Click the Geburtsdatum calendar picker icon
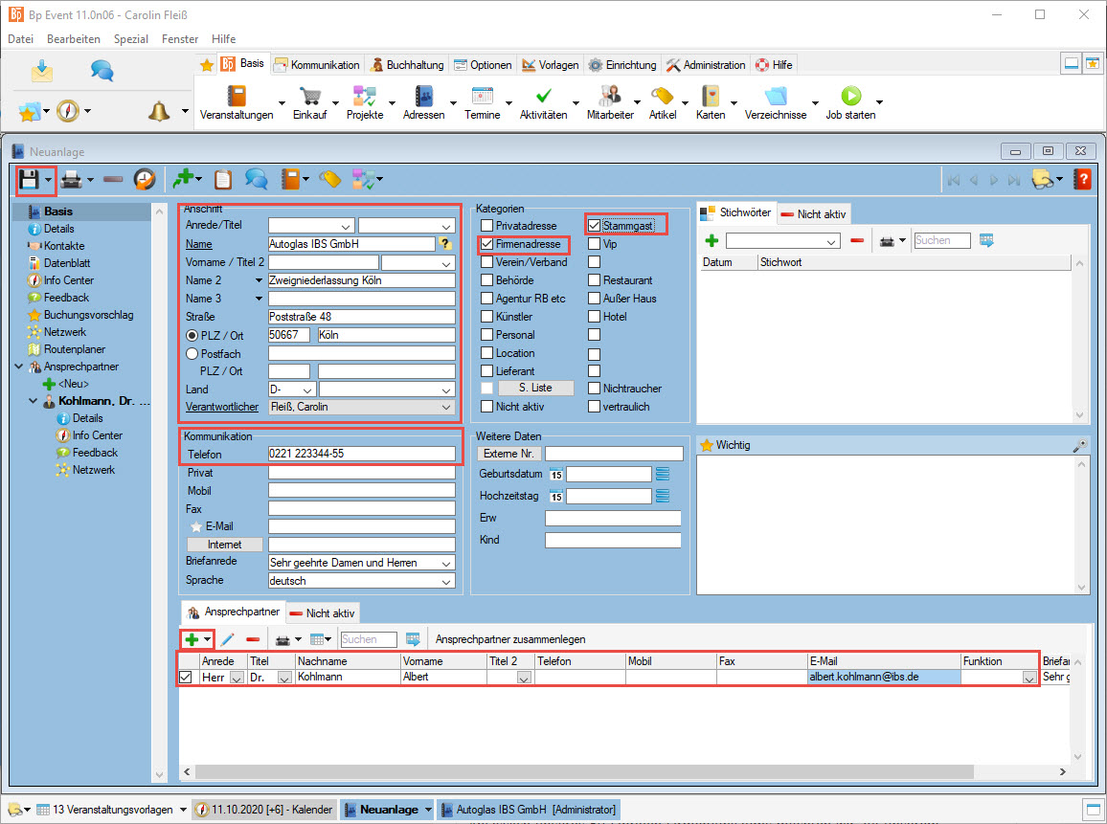The width and height of the screenshot is (1107, 824). (555, 474)
